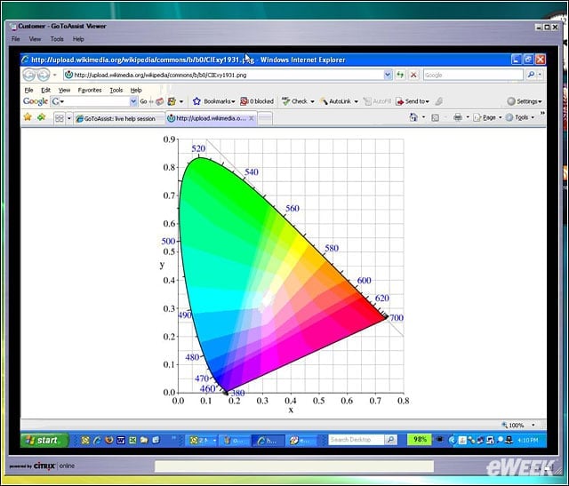Click the Add to Favorites icon

(42, 117)
